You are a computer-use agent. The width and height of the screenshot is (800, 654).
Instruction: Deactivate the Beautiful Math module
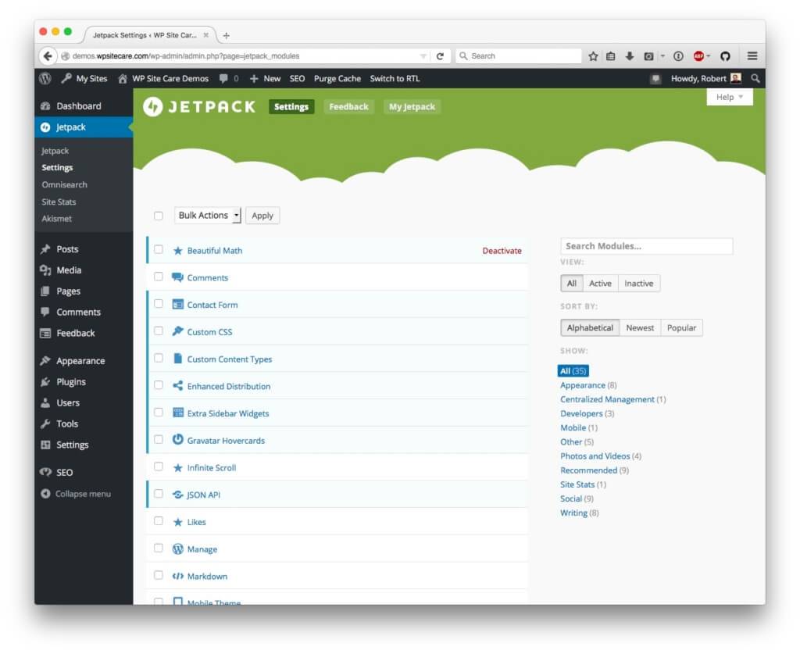502,251
